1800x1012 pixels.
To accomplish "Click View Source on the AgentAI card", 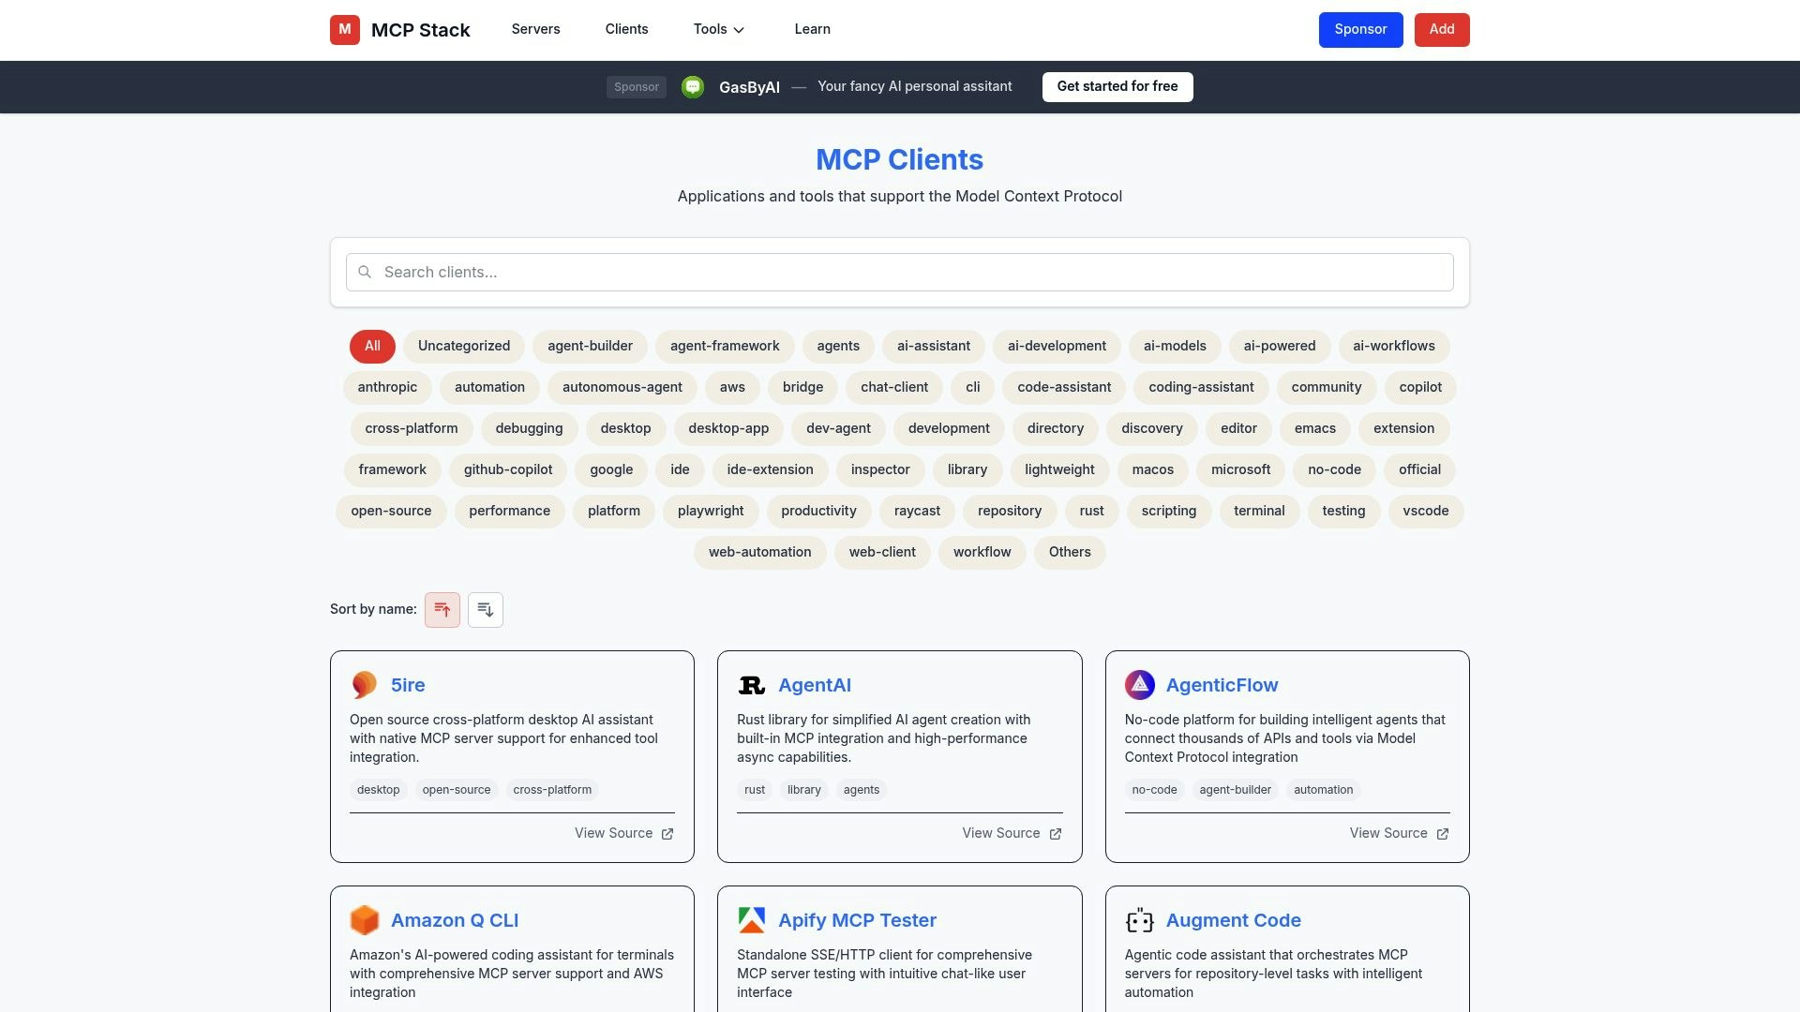I will pyautogui.click(x=1012, y=834).
